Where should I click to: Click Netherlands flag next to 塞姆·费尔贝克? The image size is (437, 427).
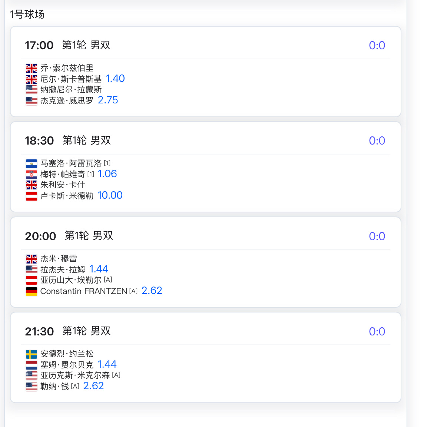pyautogui.click(x=32, y=365)
